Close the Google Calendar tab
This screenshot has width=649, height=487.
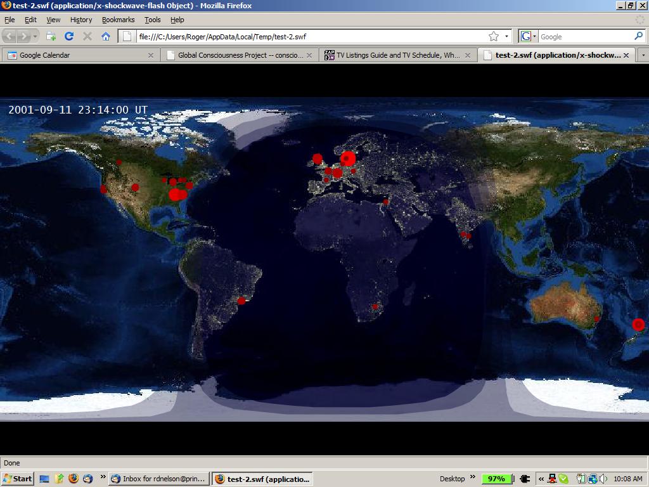click(x=151, y=55)
